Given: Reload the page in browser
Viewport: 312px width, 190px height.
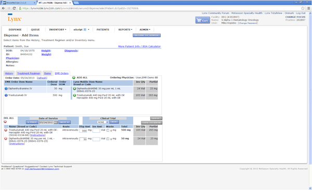Looking at the screenshot, I should (14, 8).
